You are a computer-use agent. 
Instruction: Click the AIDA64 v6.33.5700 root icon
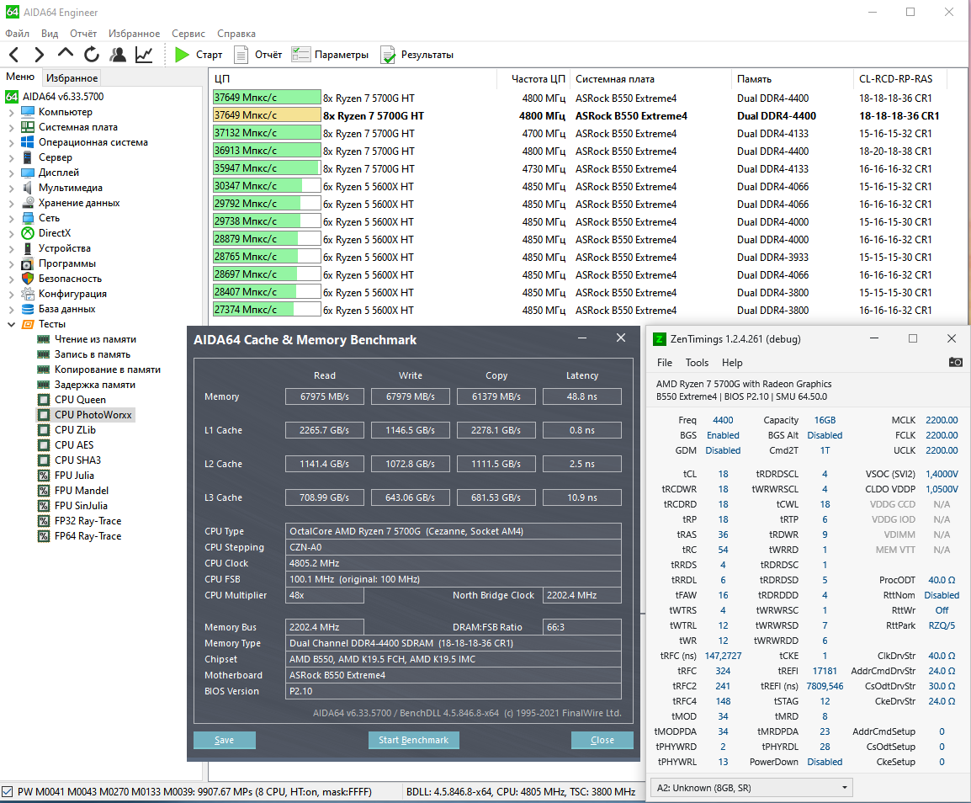point(12,97)
